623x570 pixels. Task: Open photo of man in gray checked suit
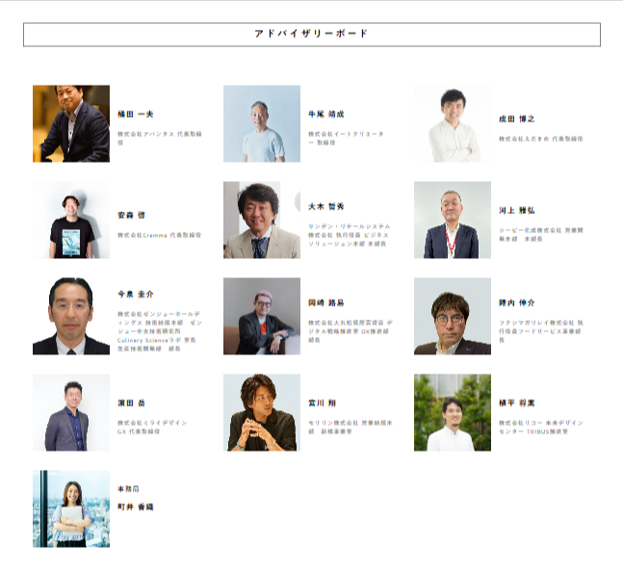(71, 412)
